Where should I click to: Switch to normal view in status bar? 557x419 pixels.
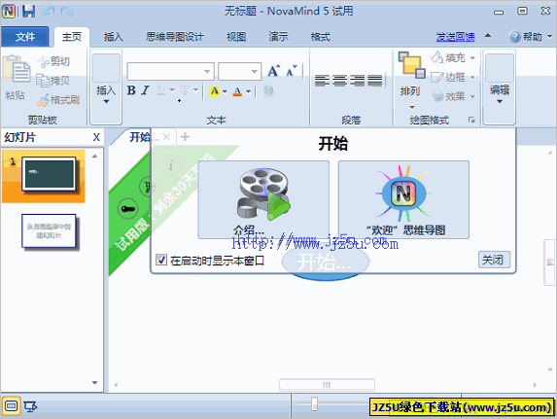click(12, 405)
